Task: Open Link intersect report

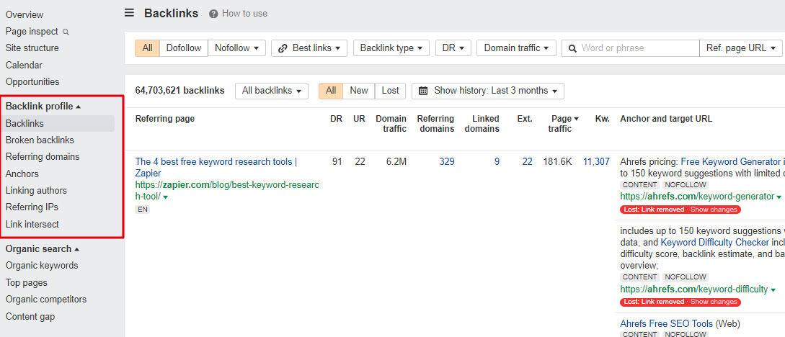Action: (32, 225)
